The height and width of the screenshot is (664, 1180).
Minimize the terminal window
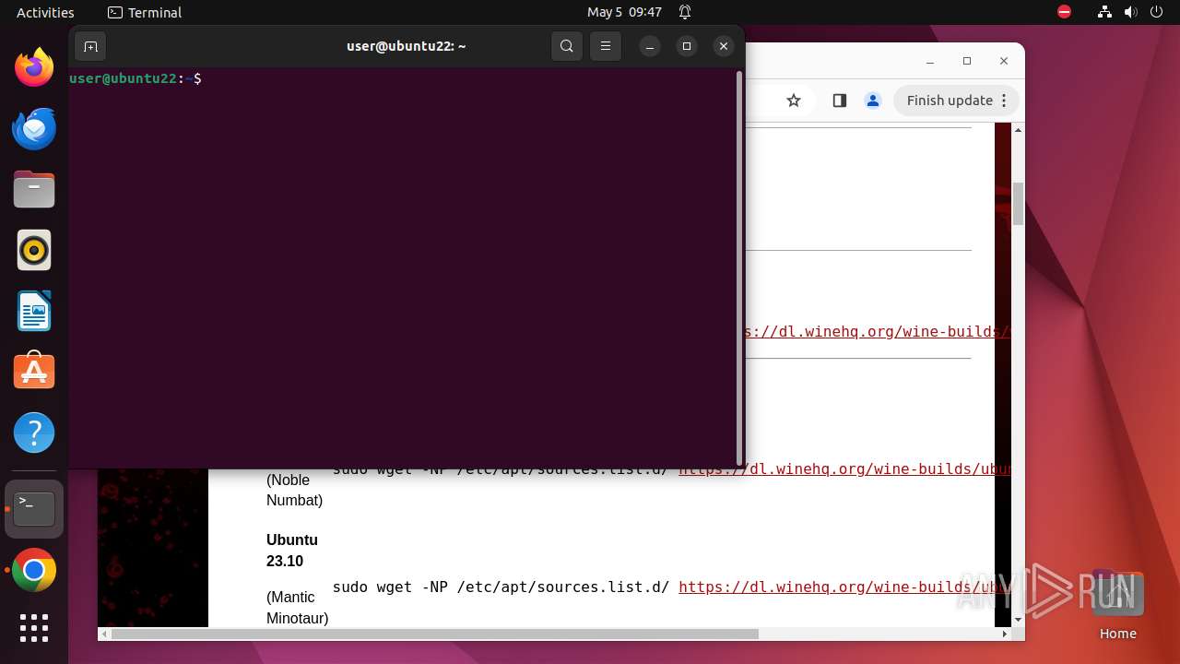pyautogui.click(x=650, y=46)
